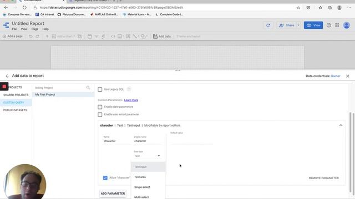Click the blue View button

[x=313, y=25]
